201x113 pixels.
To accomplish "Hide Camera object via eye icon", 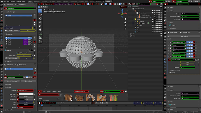I will click(x=157, y=24).
